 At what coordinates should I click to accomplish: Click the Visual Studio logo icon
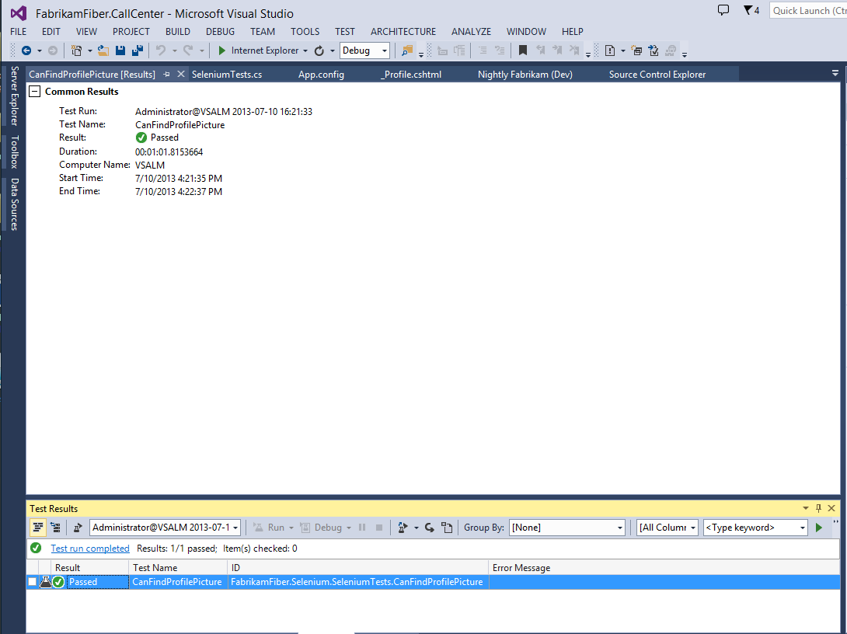(19, 13)
